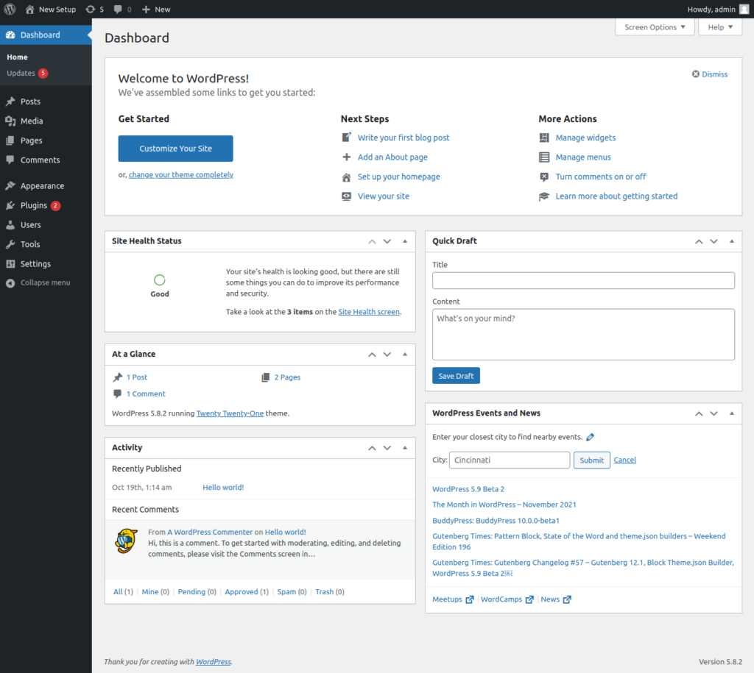
Task: Click the graduation cap icon beside Learn more
Action: (x=544, y=196)
